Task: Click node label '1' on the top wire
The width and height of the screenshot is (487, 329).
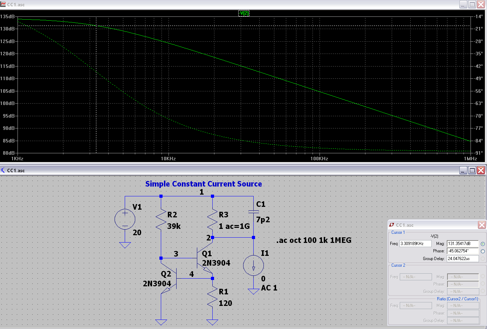Action: (x=201, y=192)
